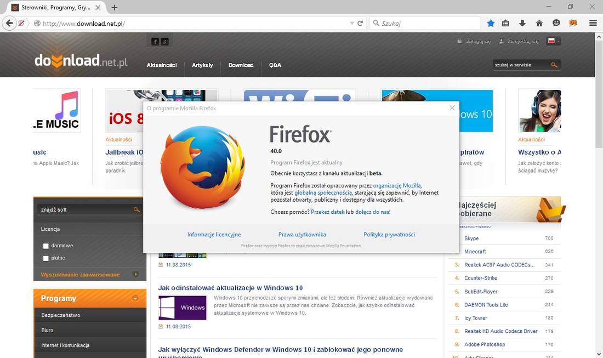Reload the page with the refresh icon
603x358 pixels.
click(x=360, y=23)
